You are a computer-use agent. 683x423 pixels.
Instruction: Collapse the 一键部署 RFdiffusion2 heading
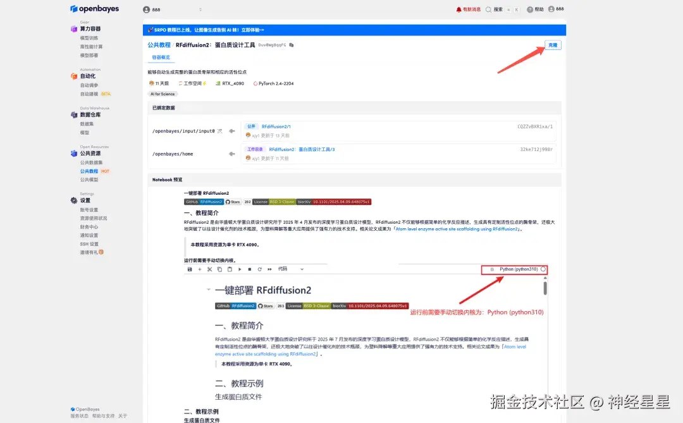pyautogui.click(x=209, y=289)
